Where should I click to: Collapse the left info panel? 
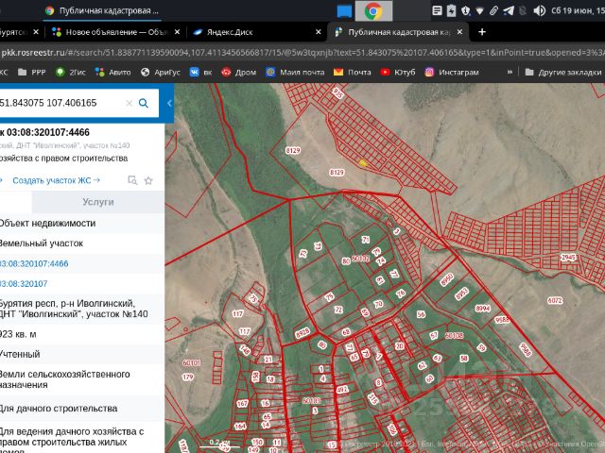coord(169,103)
